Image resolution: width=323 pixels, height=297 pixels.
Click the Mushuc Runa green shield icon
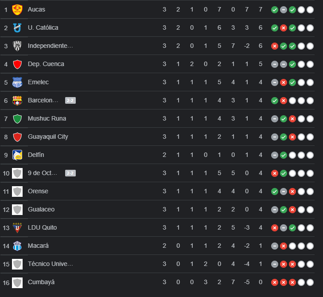17,118
